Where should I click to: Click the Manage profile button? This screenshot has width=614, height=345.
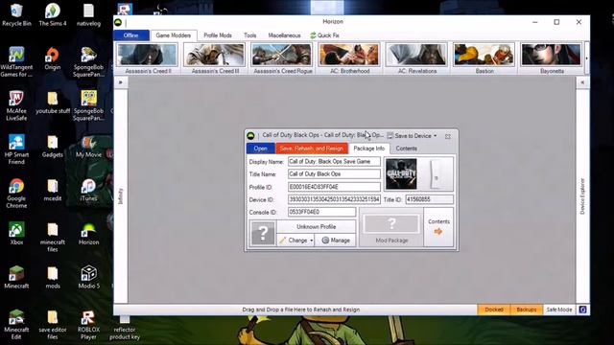[336, 241]
